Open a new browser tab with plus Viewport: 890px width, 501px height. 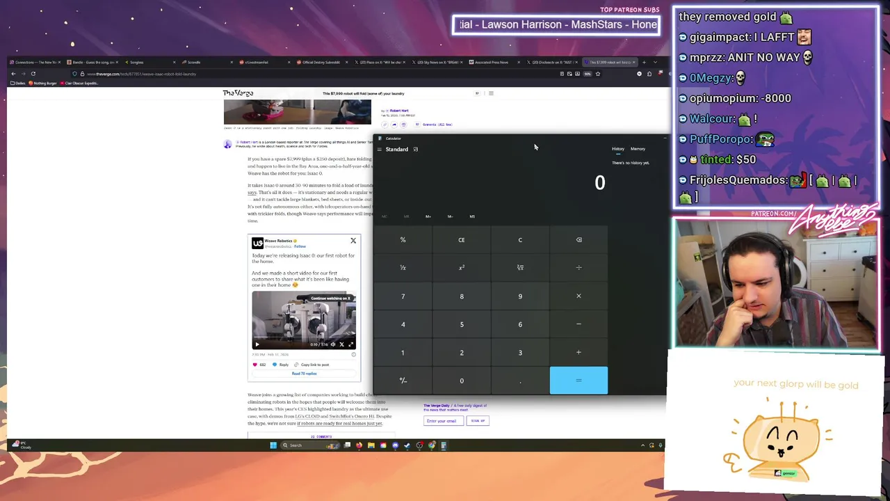644,63
